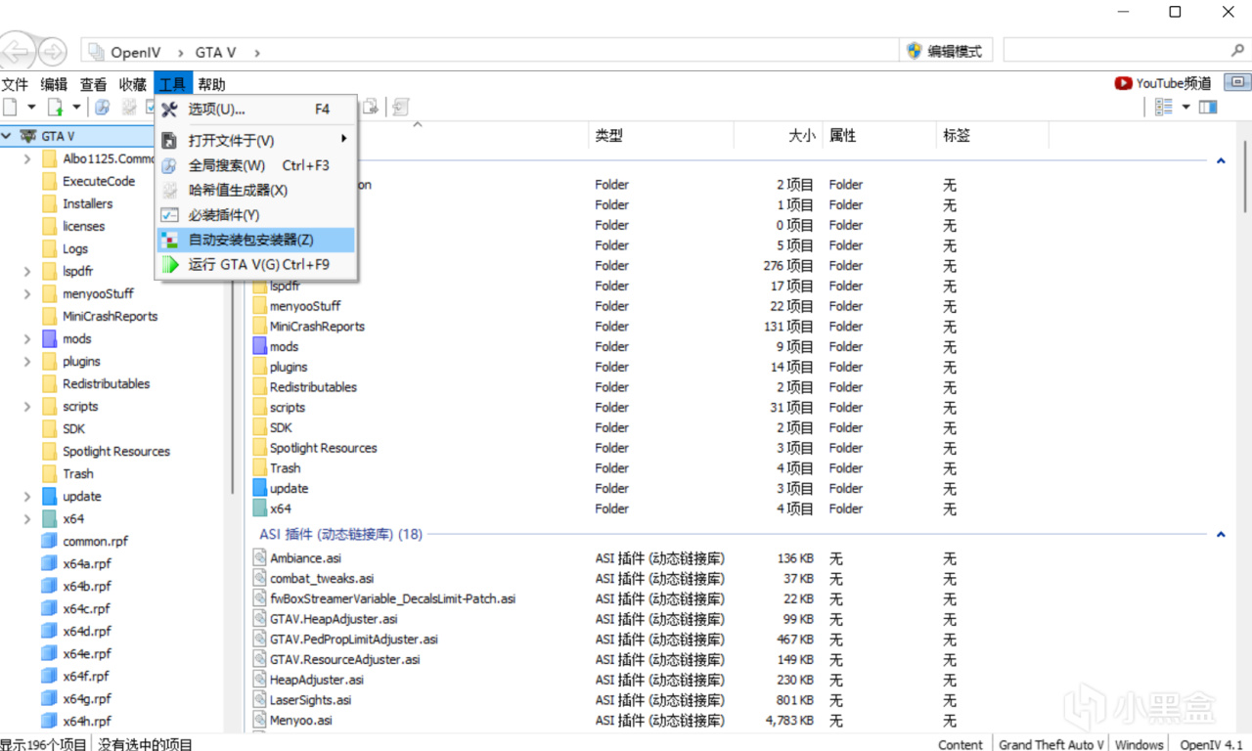
Task: Open the 查看 menu
Action: coord(93,84)
